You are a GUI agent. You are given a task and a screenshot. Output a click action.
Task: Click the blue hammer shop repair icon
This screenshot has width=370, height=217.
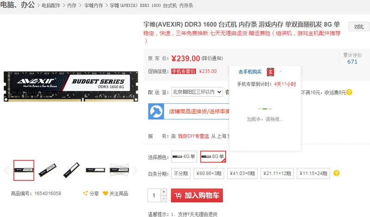(x=156, y=111)
